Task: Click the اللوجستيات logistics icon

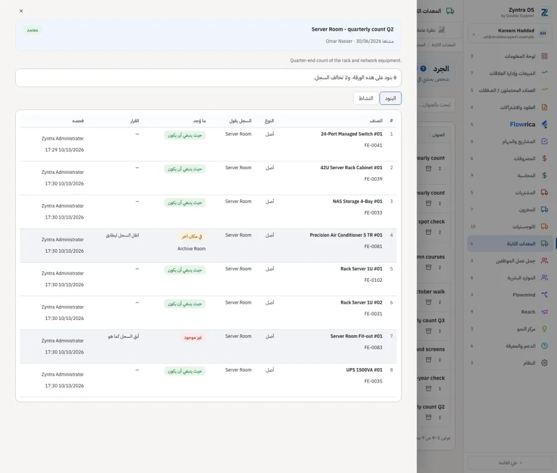Action: tap(544, 227)
